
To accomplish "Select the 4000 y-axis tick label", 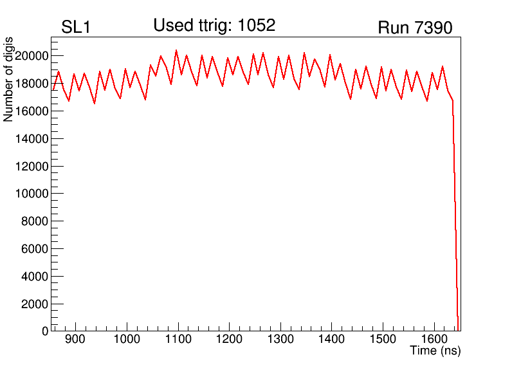I will click(x=35, y=277).
